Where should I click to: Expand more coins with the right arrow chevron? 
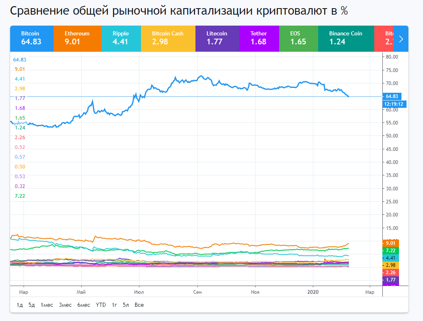(x=400, y=38)
